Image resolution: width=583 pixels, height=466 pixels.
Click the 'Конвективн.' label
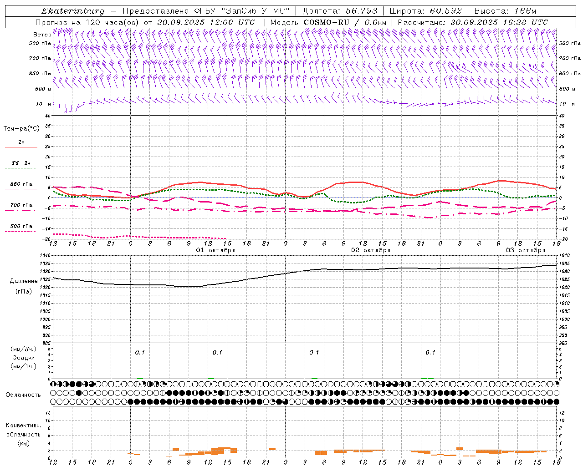(23, 425)
